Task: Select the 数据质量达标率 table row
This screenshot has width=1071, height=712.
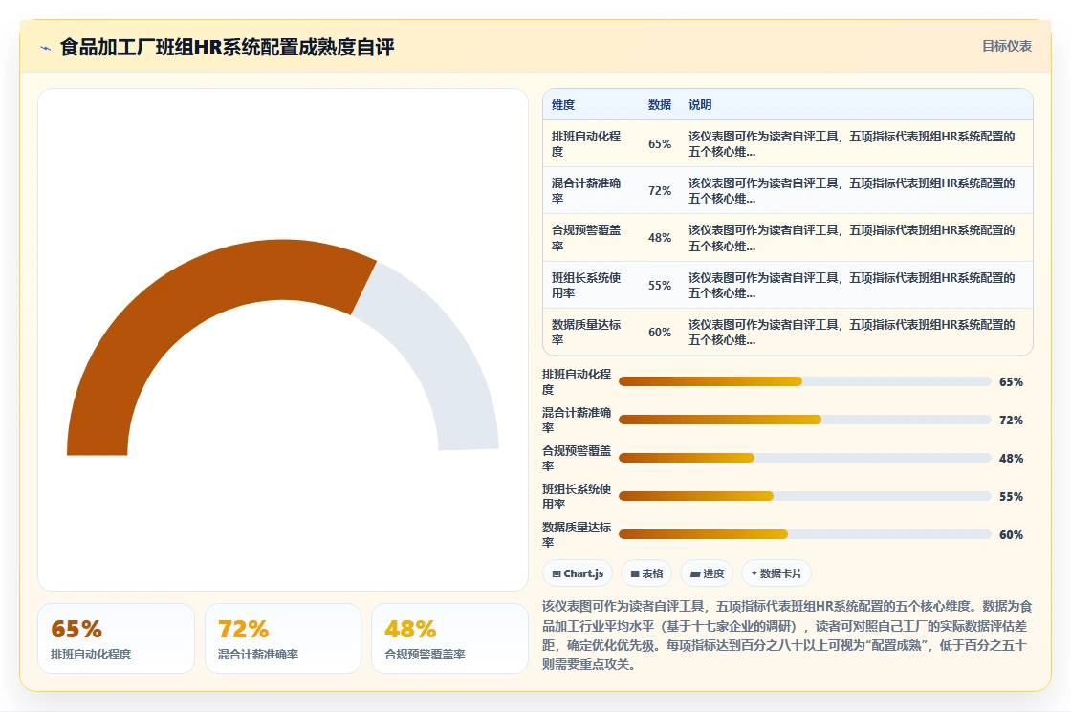Action: point(788,332)
